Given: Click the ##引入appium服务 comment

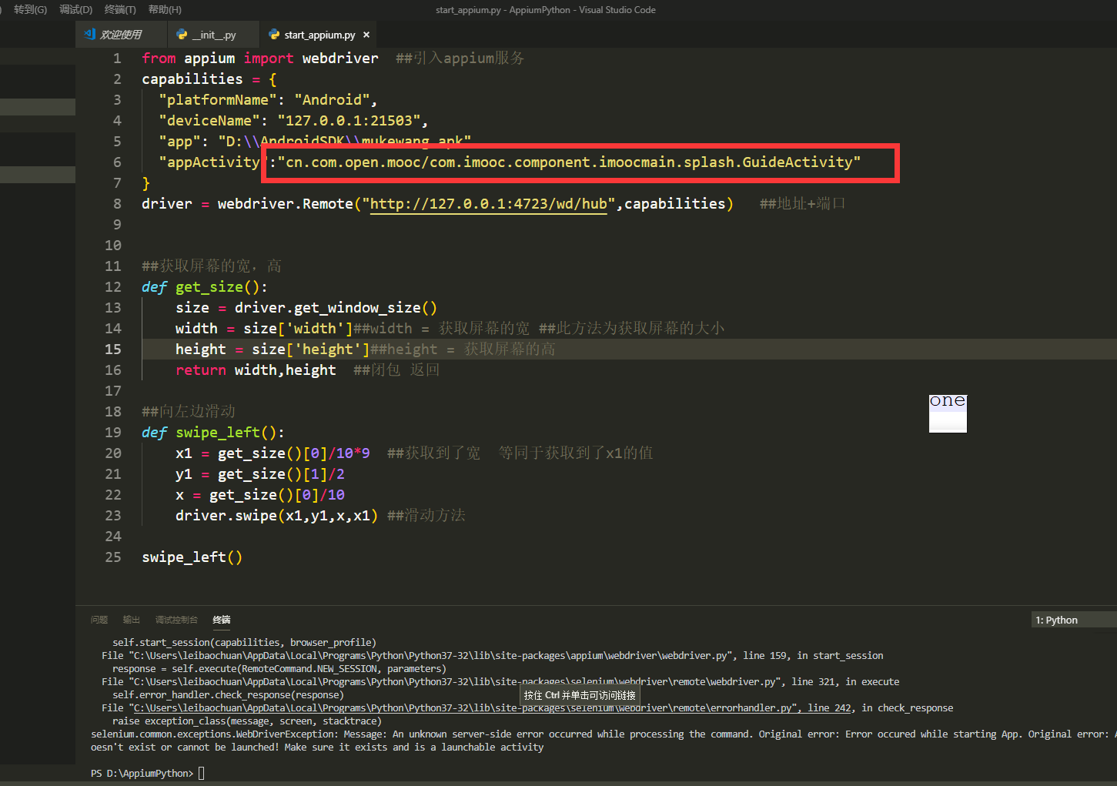Looking at the screenshot, I should click(x=460, y=59).
